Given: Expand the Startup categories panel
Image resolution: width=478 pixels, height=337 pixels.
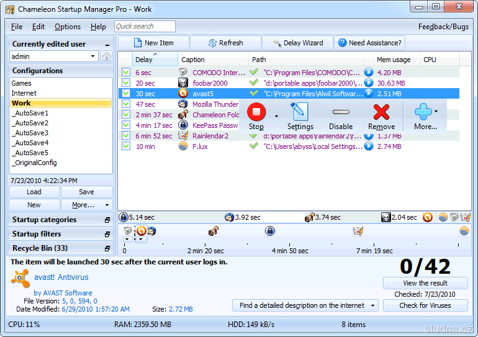Looking at the screenshot, I should (x=107, y=220).
